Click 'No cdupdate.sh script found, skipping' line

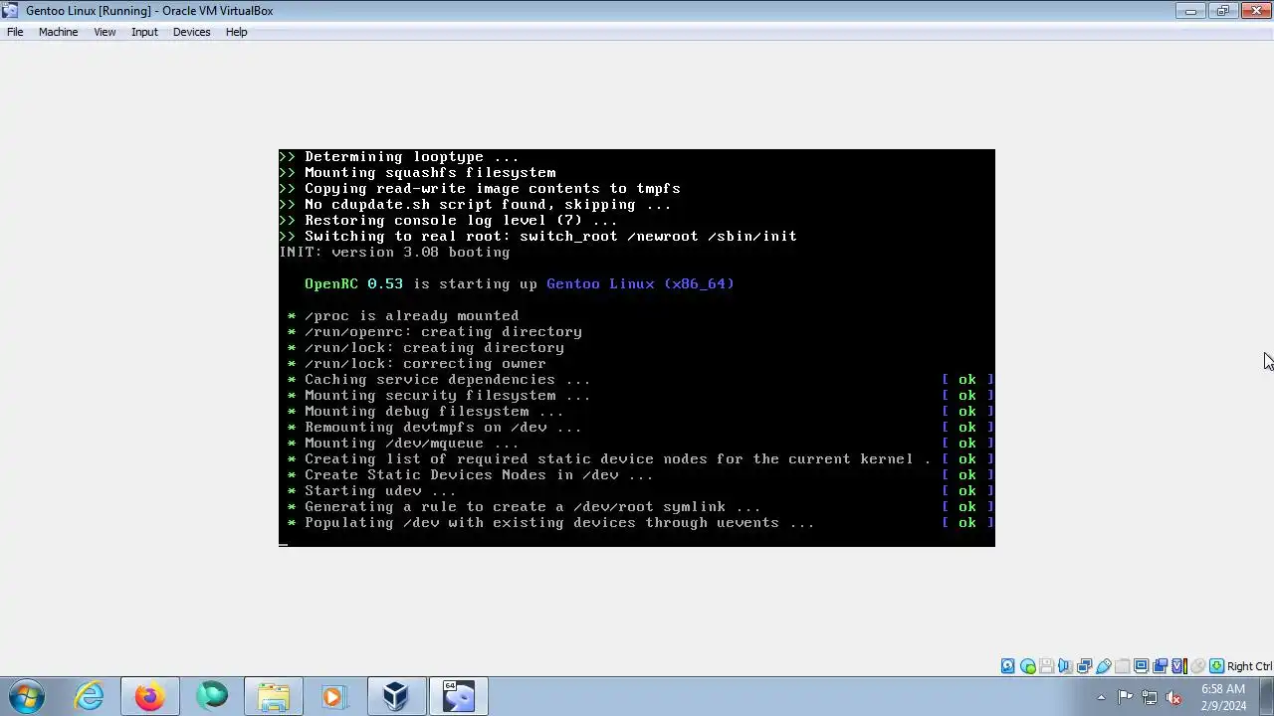pos(488,205)
